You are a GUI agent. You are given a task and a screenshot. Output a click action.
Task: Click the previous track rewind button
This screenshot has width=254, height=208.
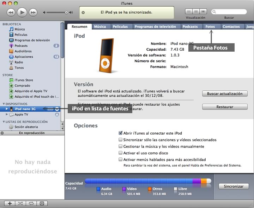(11, 12)
